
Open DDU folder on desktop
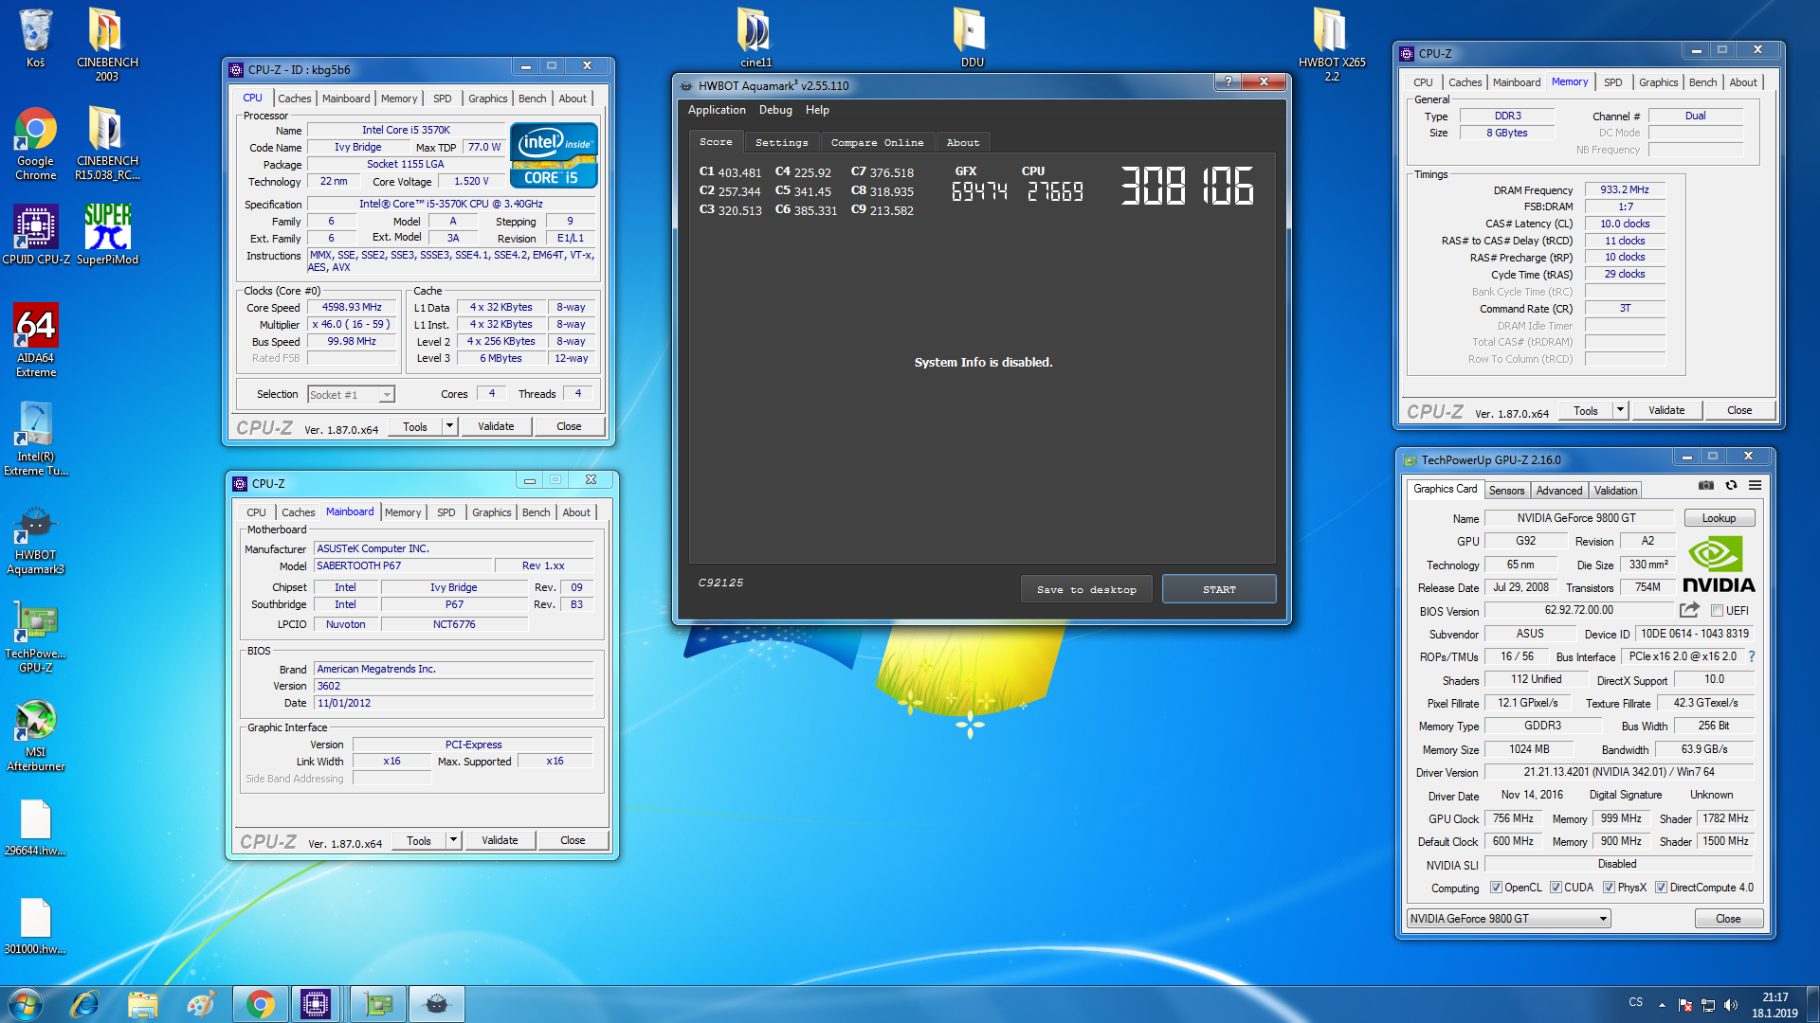[x=972, y=38]
